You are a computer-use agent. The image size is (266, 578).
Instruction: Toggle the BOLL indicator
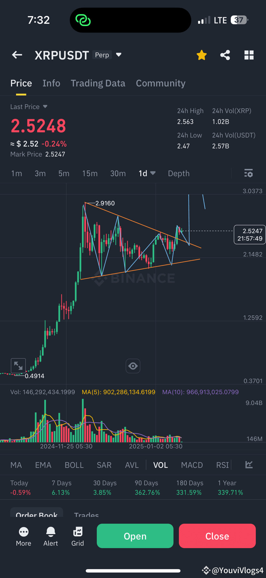coord(74,465)
